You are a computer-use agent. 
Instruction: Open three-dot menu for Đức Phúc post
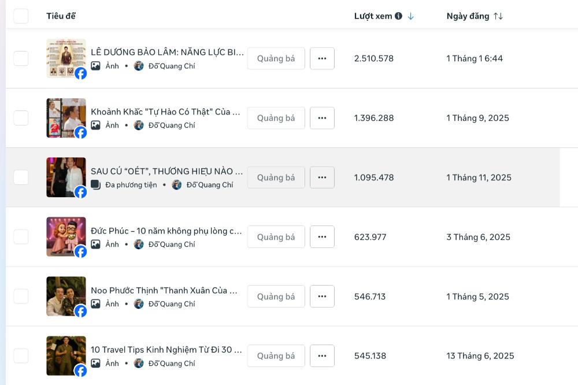tap(322, 237)
